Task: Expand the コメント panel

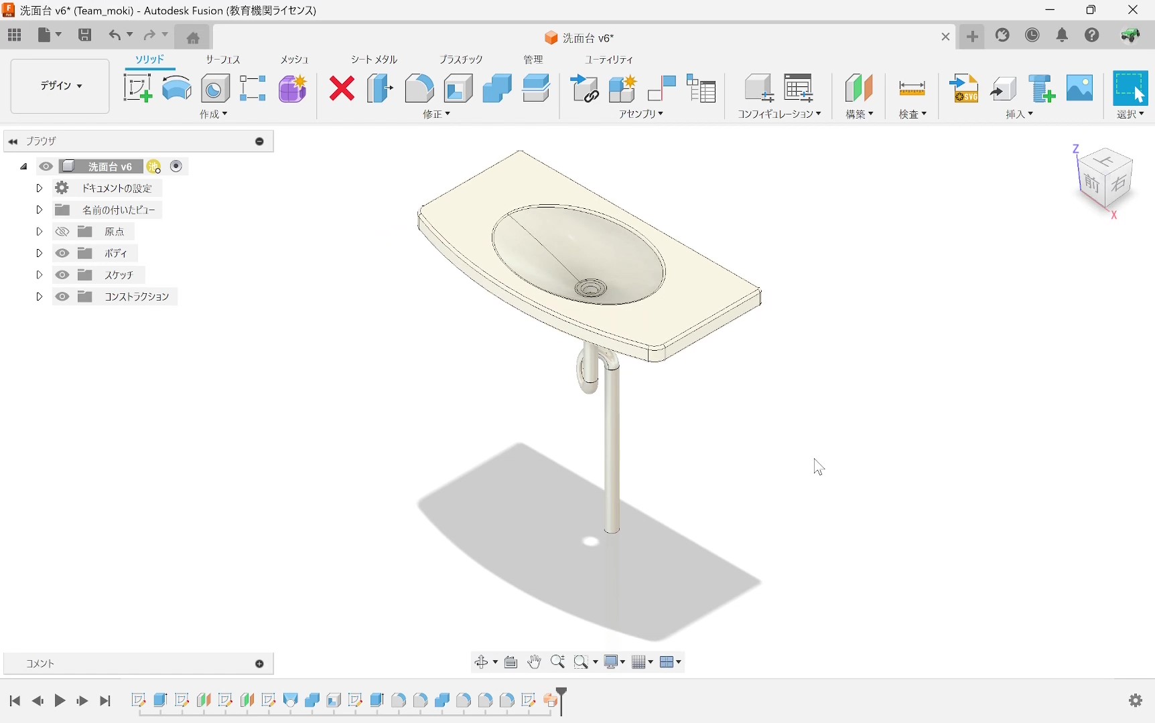Action: click(260, 664)
